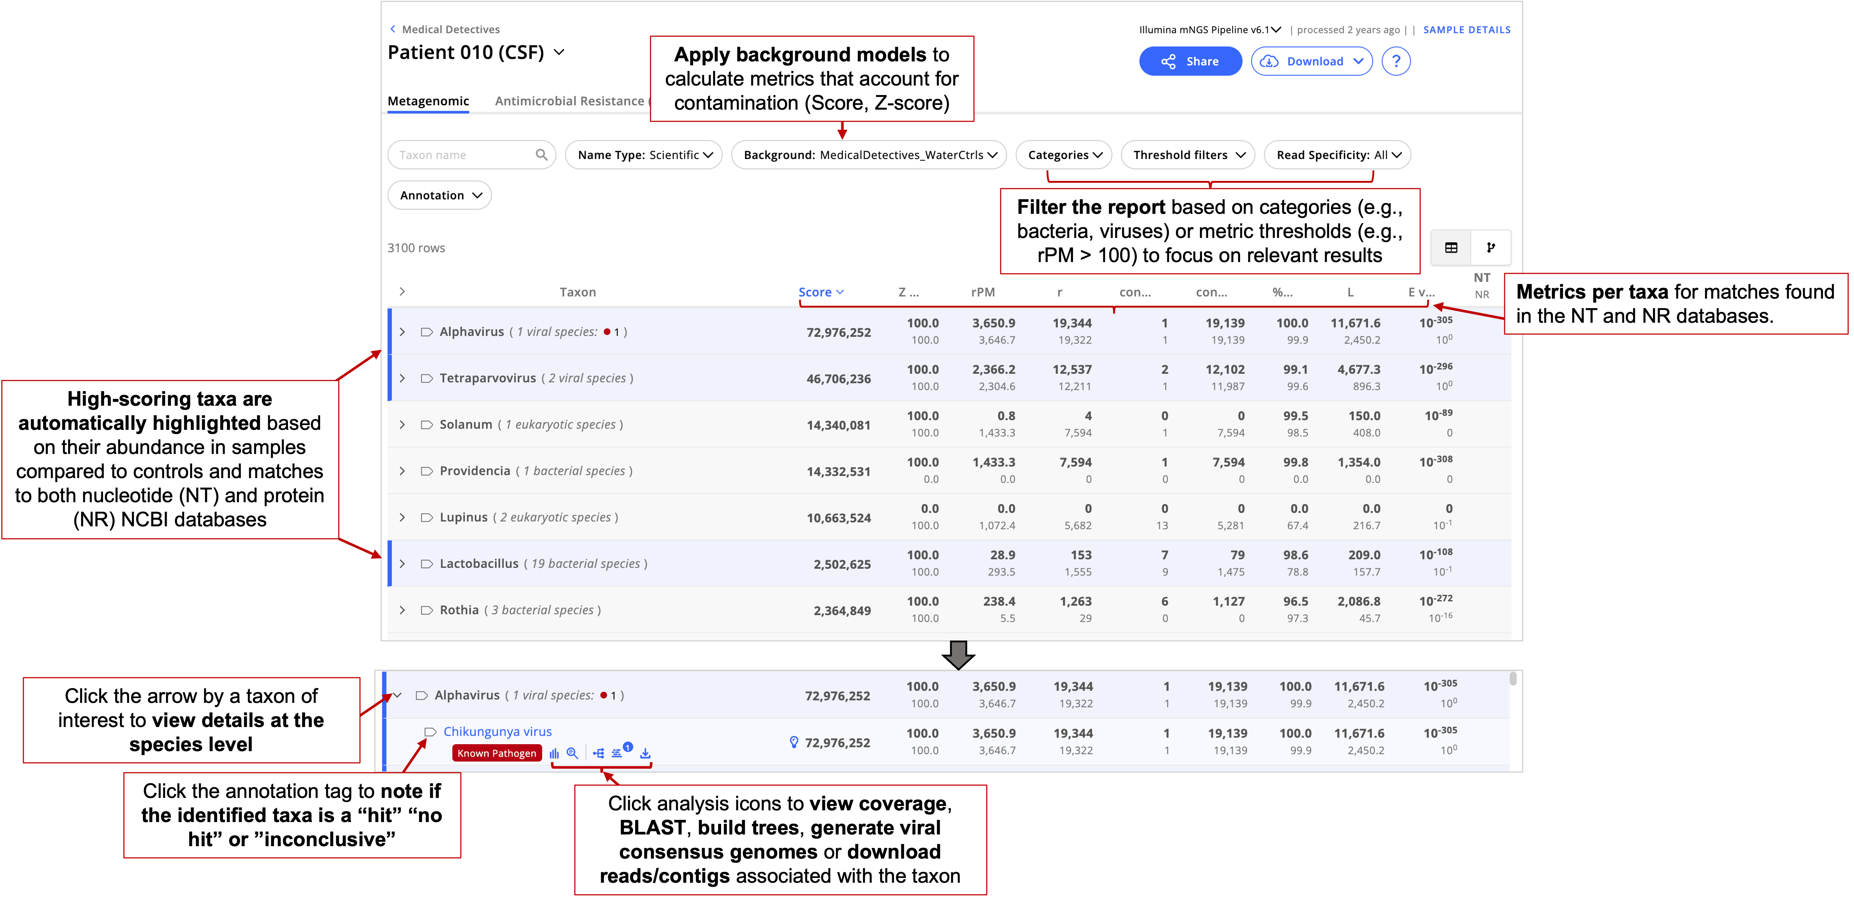This screenshot has width=1854, height=901.
Task: Select the Metagenomic tab
Action: click(428, 101)
